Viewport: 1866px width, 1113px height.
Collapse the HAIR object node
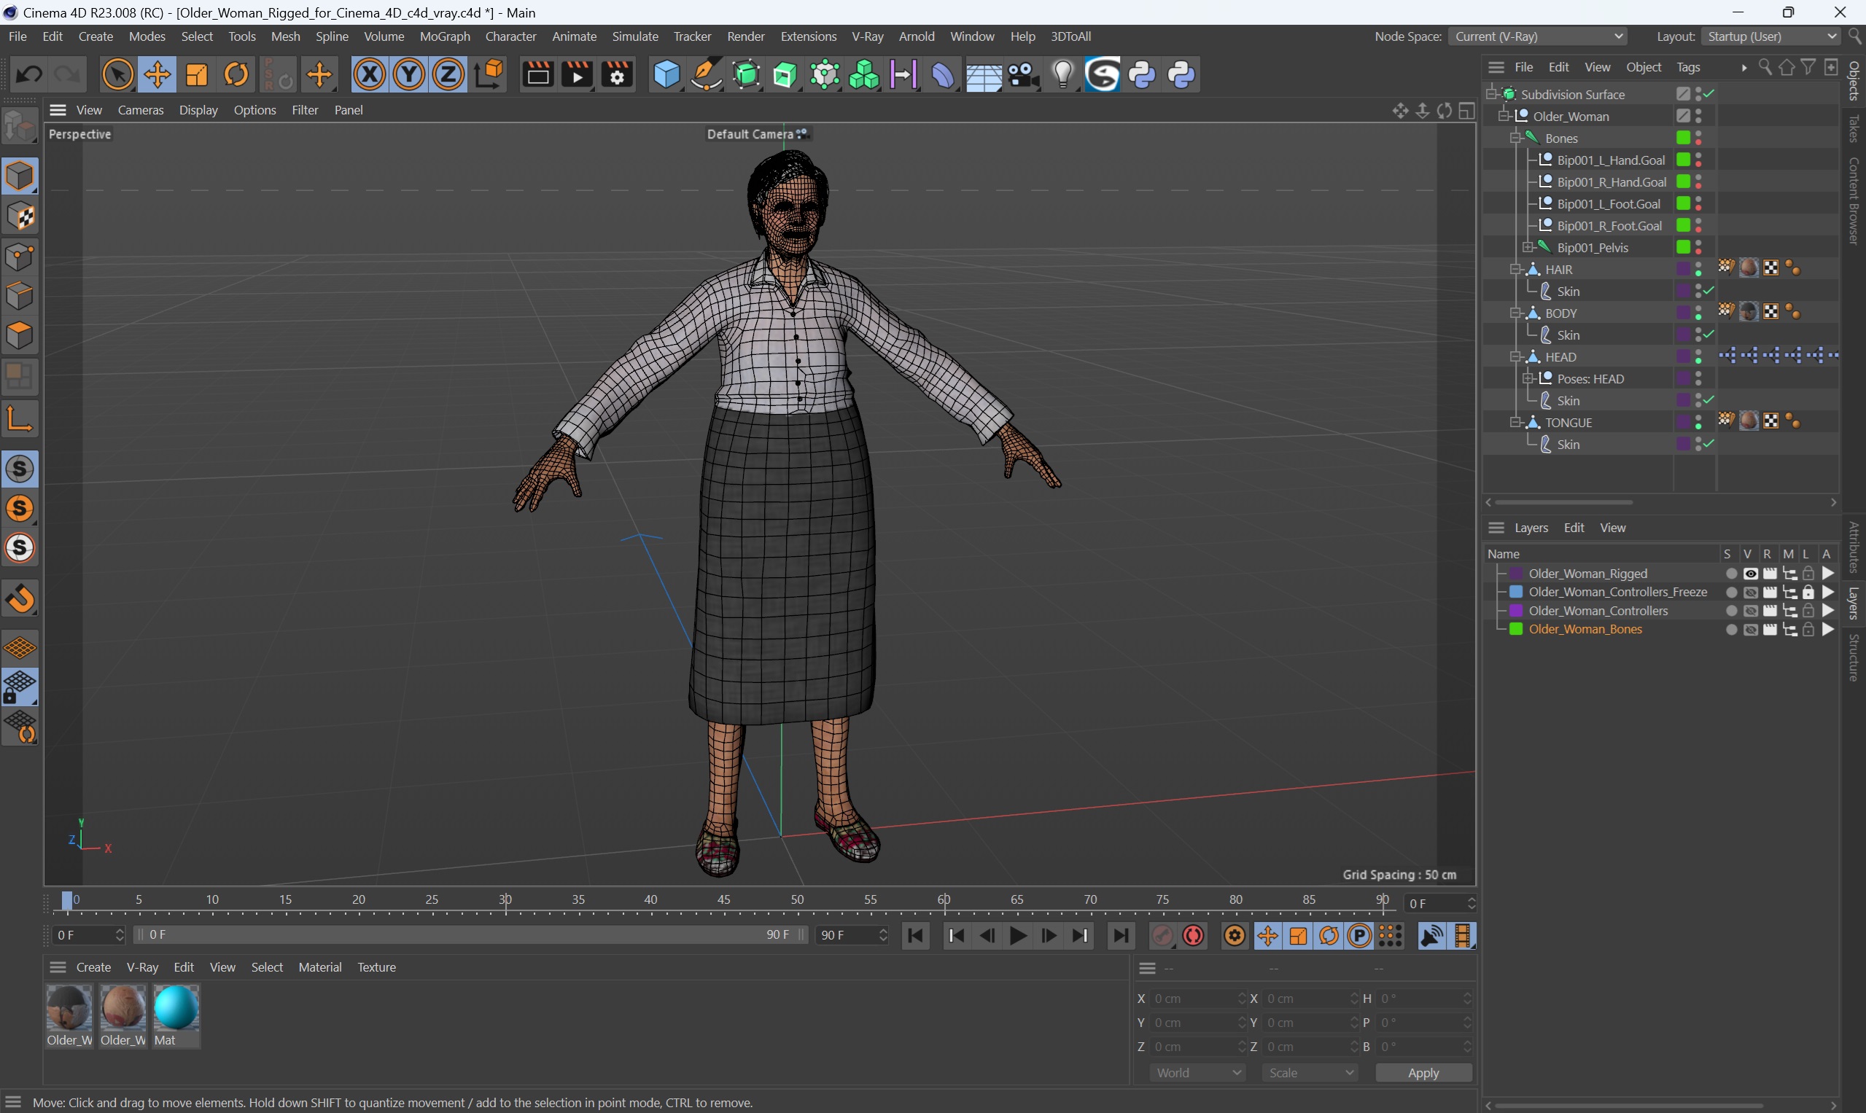pos(1515,269)
